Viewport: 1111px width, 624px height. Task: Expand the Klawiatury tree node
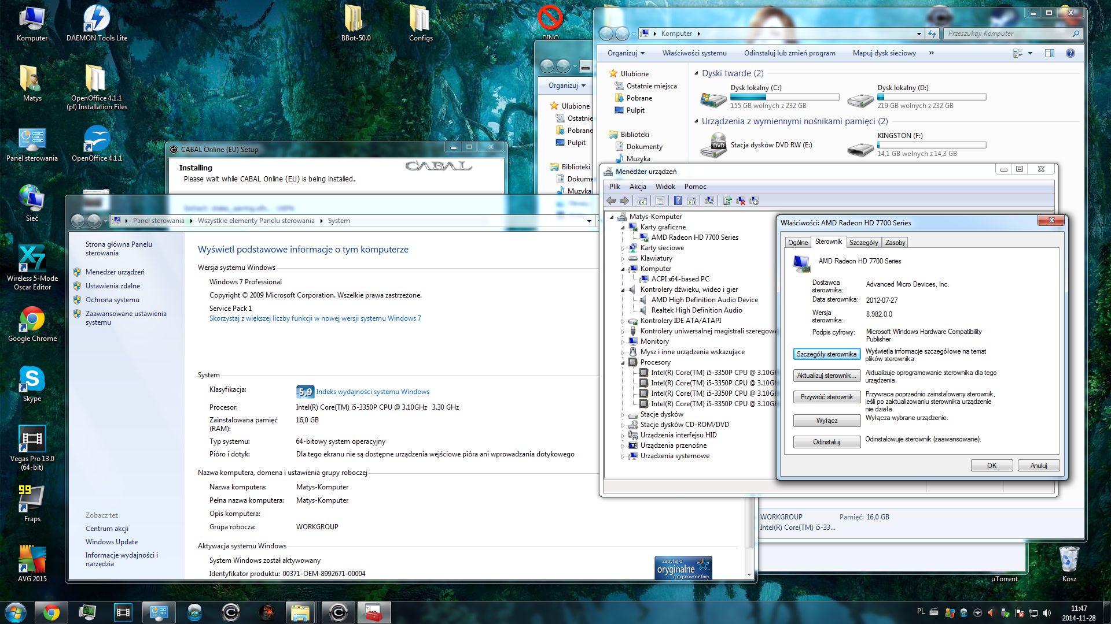(x=623, y=259)
